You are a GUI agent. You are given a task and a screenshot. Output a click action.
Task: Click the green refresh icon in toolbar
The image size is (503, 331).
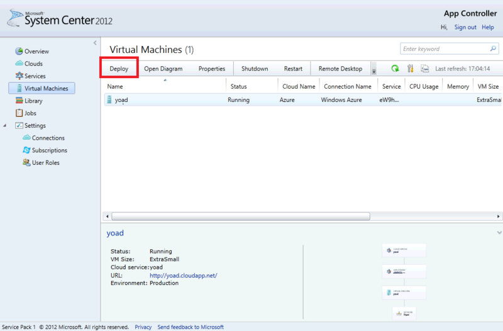[x=395, y=69]
